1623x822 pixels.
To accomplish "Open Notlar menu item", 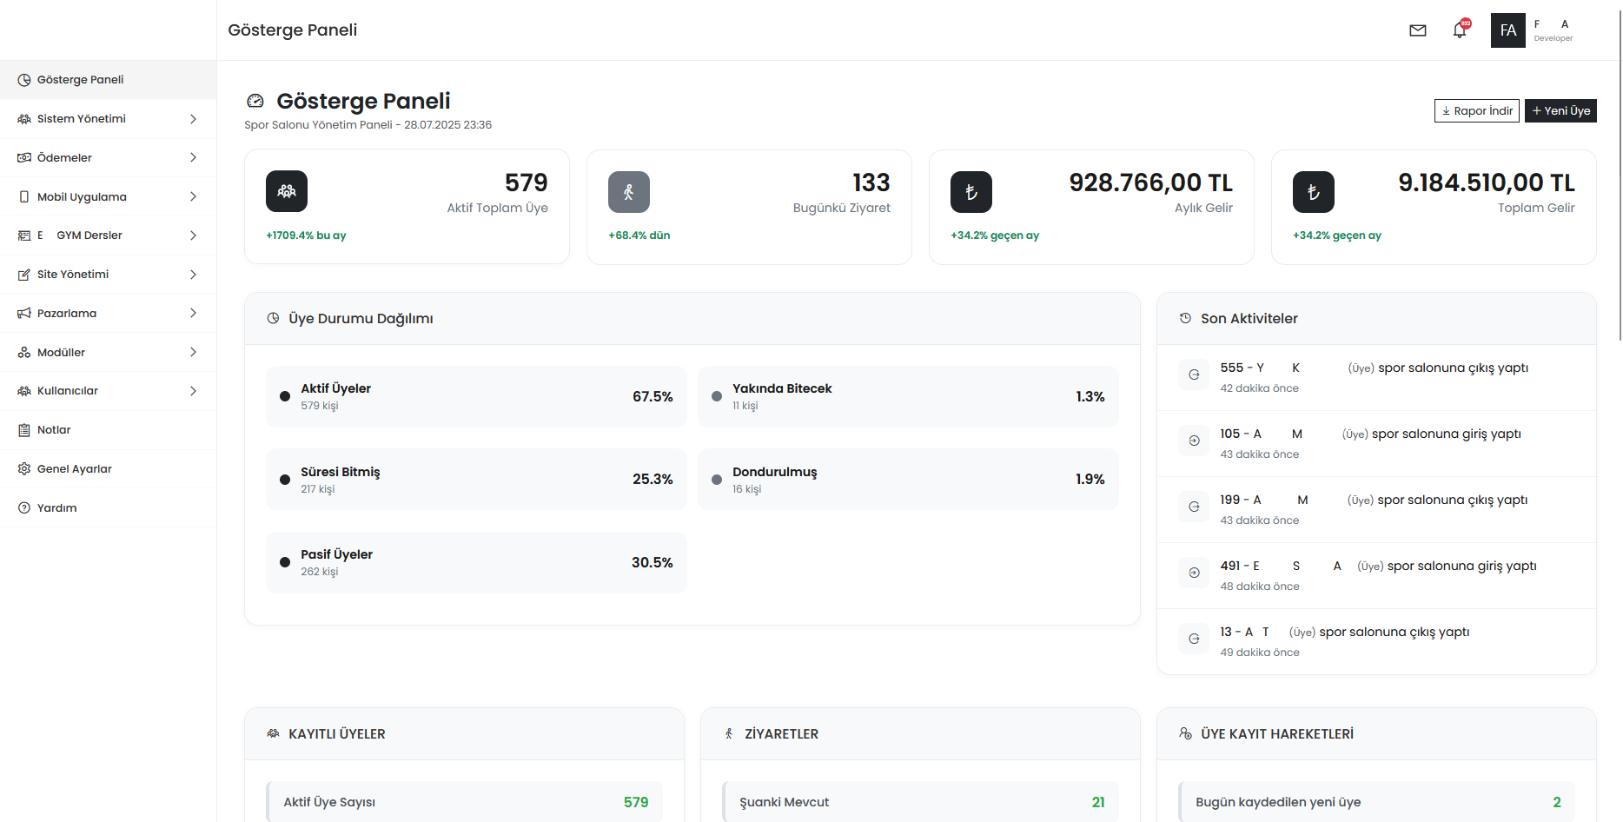I will coord(108,430).
